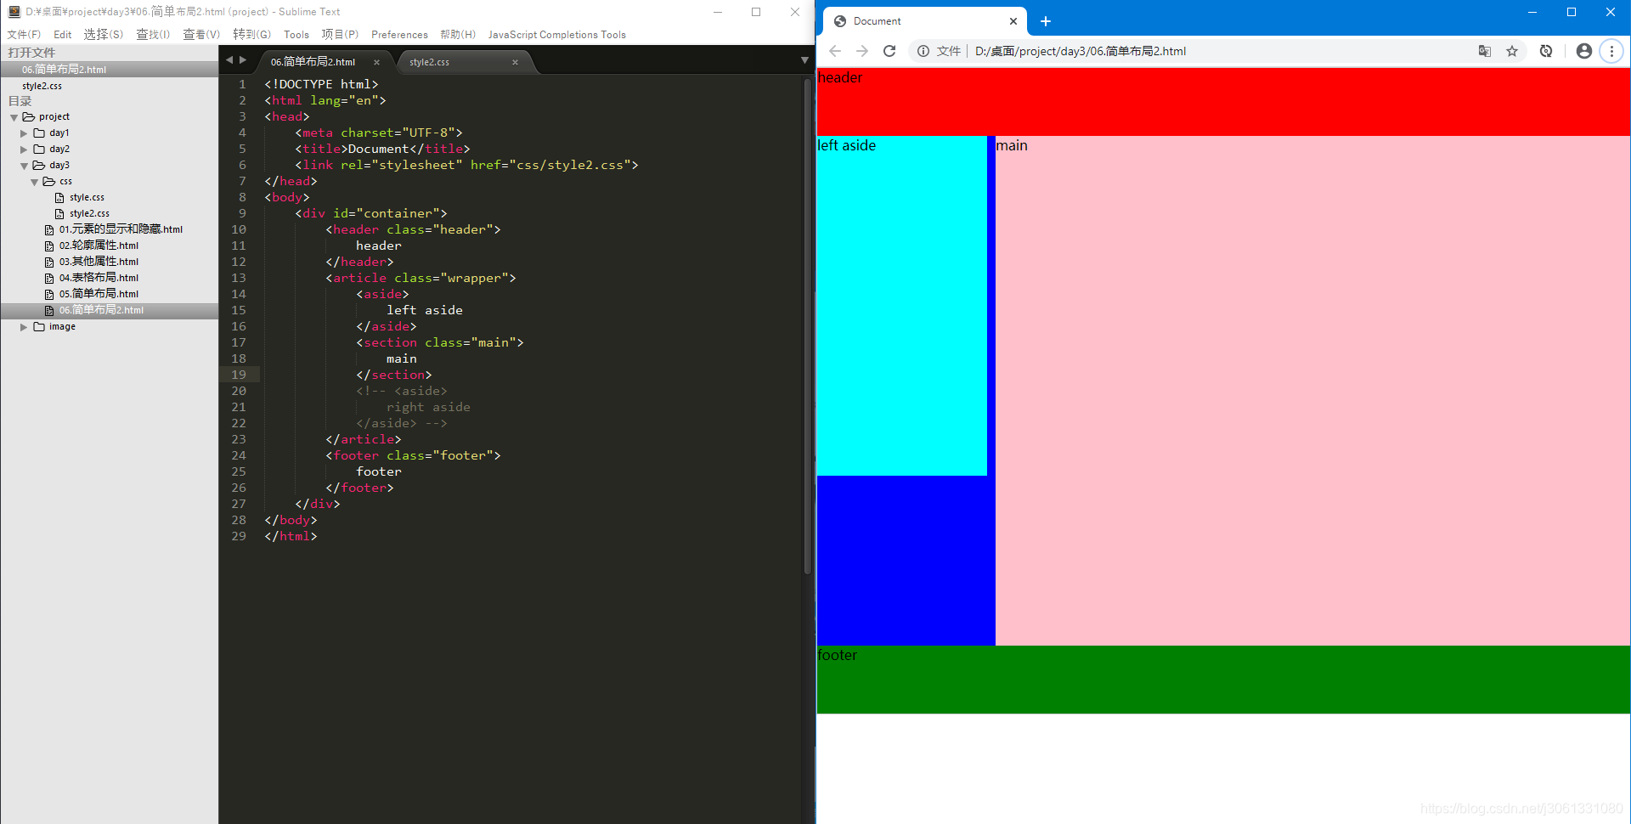Open the 转到(G) menu
The image size is (1631, 824).
pyautogui.click(x=252, y=35)
